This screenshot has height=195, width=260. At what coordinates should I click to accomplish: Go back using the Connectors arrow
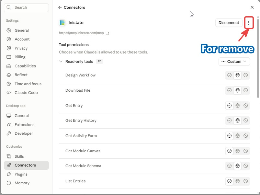(60, 7)
